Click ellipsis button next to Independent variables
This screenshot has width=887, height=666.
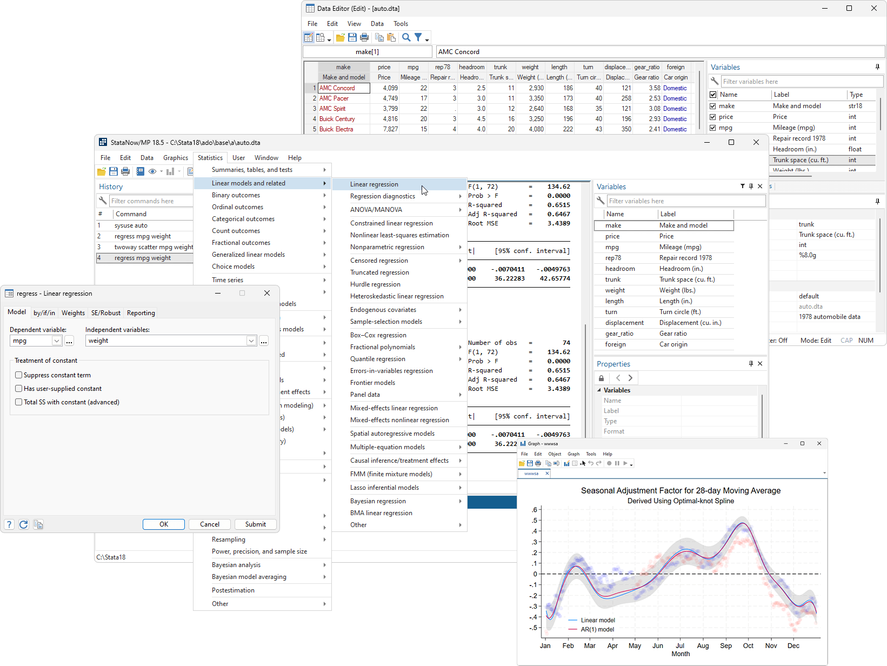(264, 341)
